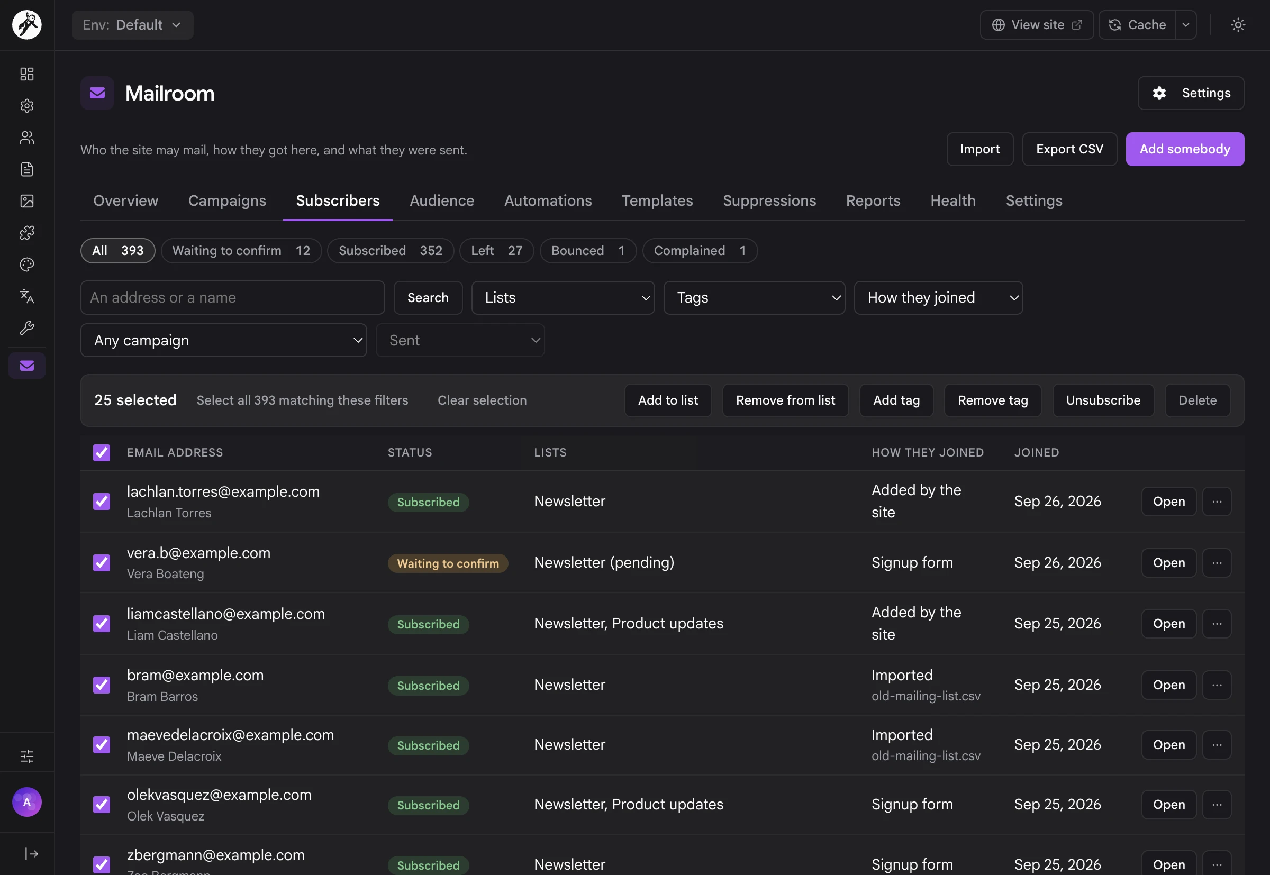
Task: Uncheck the vera.b@example.com row checkbox
Action: click(x=102, y=562)
